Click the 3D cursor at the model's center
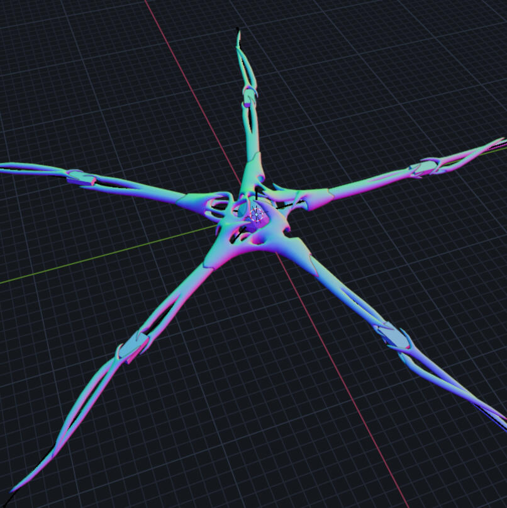 tap(256, 214)
